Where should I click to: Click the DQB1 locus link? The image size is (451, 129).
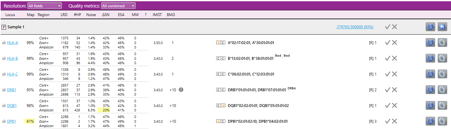coord(12,105)
